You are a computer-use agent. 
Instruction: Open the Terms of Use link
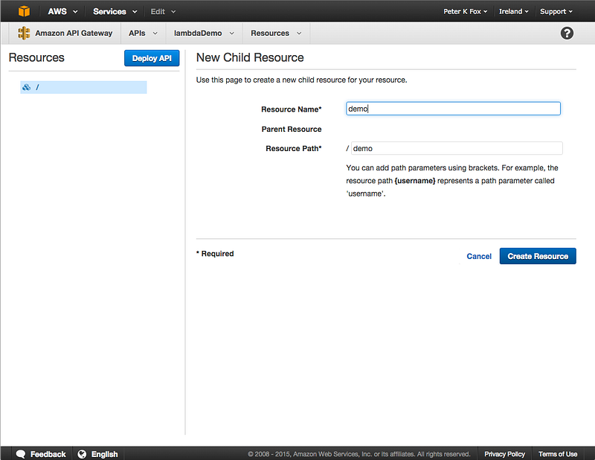(x=558, y=454)
